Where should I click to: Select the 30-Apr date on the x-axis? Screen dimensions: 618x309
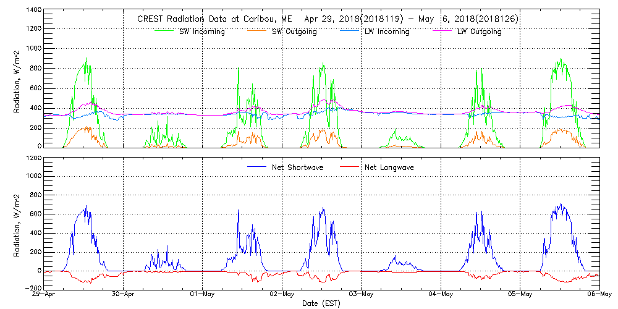[x=124, y=295]
